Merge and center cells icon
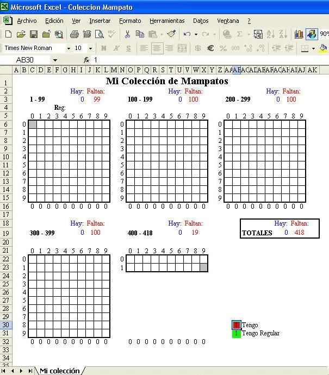Screen dimensions: 329x375 (x=182, y=48)
